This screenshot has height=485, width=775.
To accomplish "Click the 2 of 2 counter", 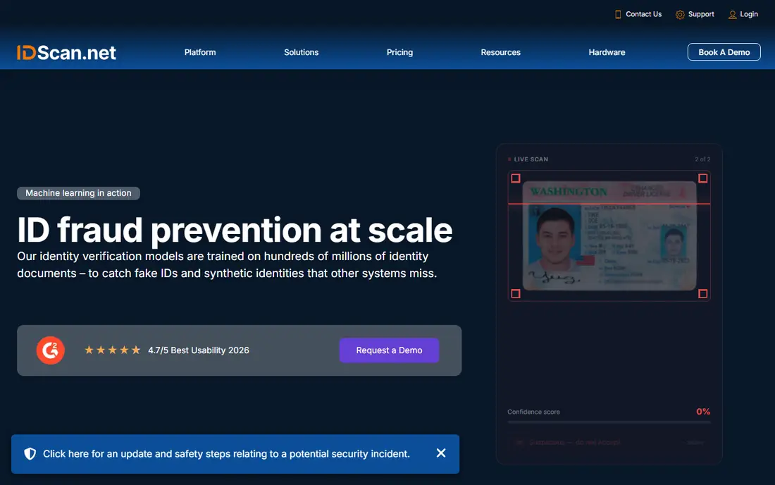I will coord(702,159).
